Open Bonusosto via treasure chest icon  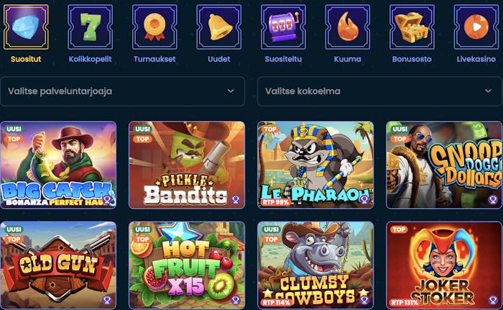click(x=412, y=27)
